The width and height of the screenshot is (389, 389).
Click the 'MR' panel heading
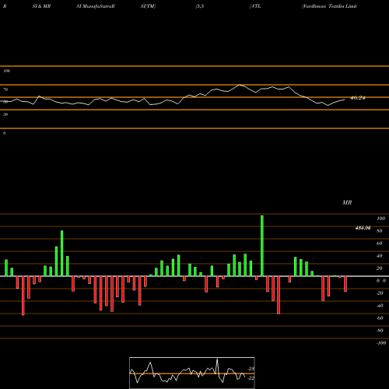click(x=347, y=202)
